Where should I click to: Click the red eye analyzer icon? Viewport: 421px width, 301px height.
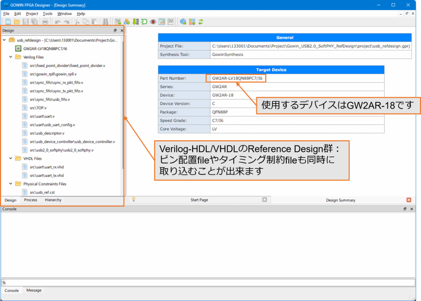pyautogui.click(x=153, y=22)
